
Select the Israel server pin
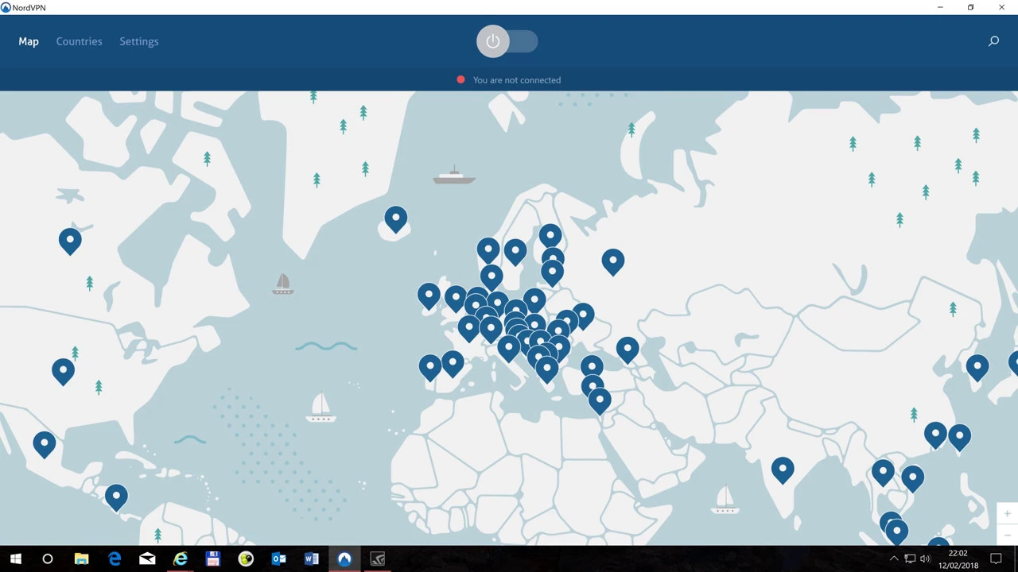coord(600,400)
